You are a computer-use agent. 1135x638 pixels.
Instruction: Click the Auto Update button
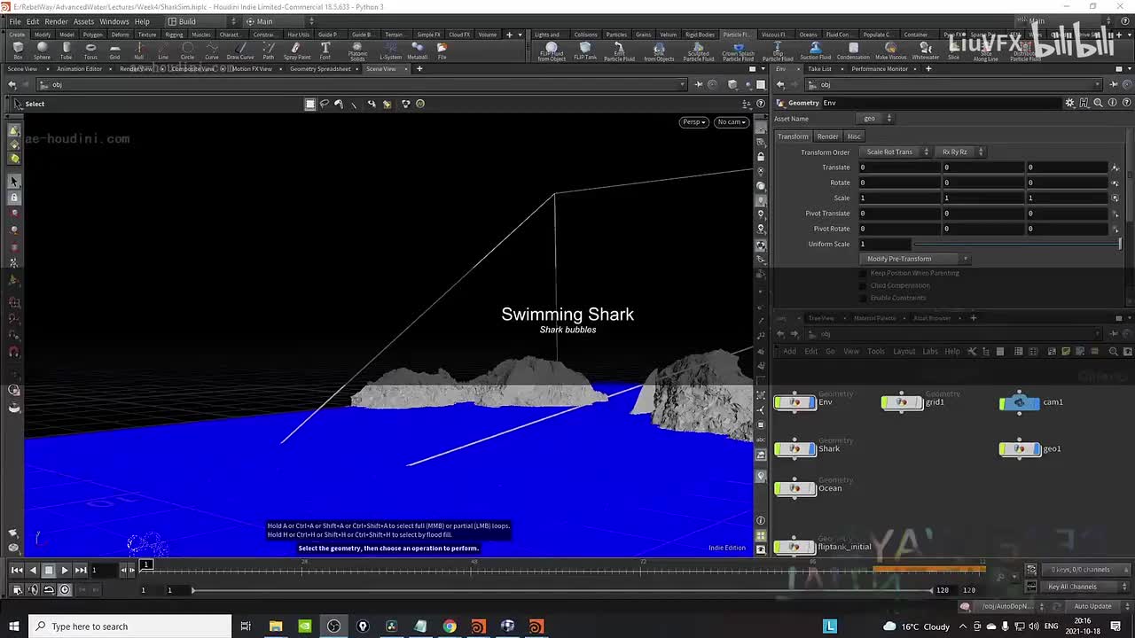[1092, 606]
